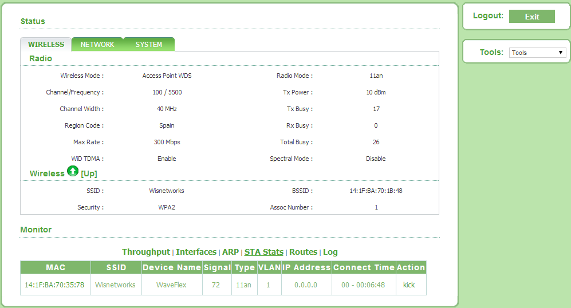Viewport: 571px width, 308px height.
Task: Click the signal value 72 cell
Action: coord(216,285)
